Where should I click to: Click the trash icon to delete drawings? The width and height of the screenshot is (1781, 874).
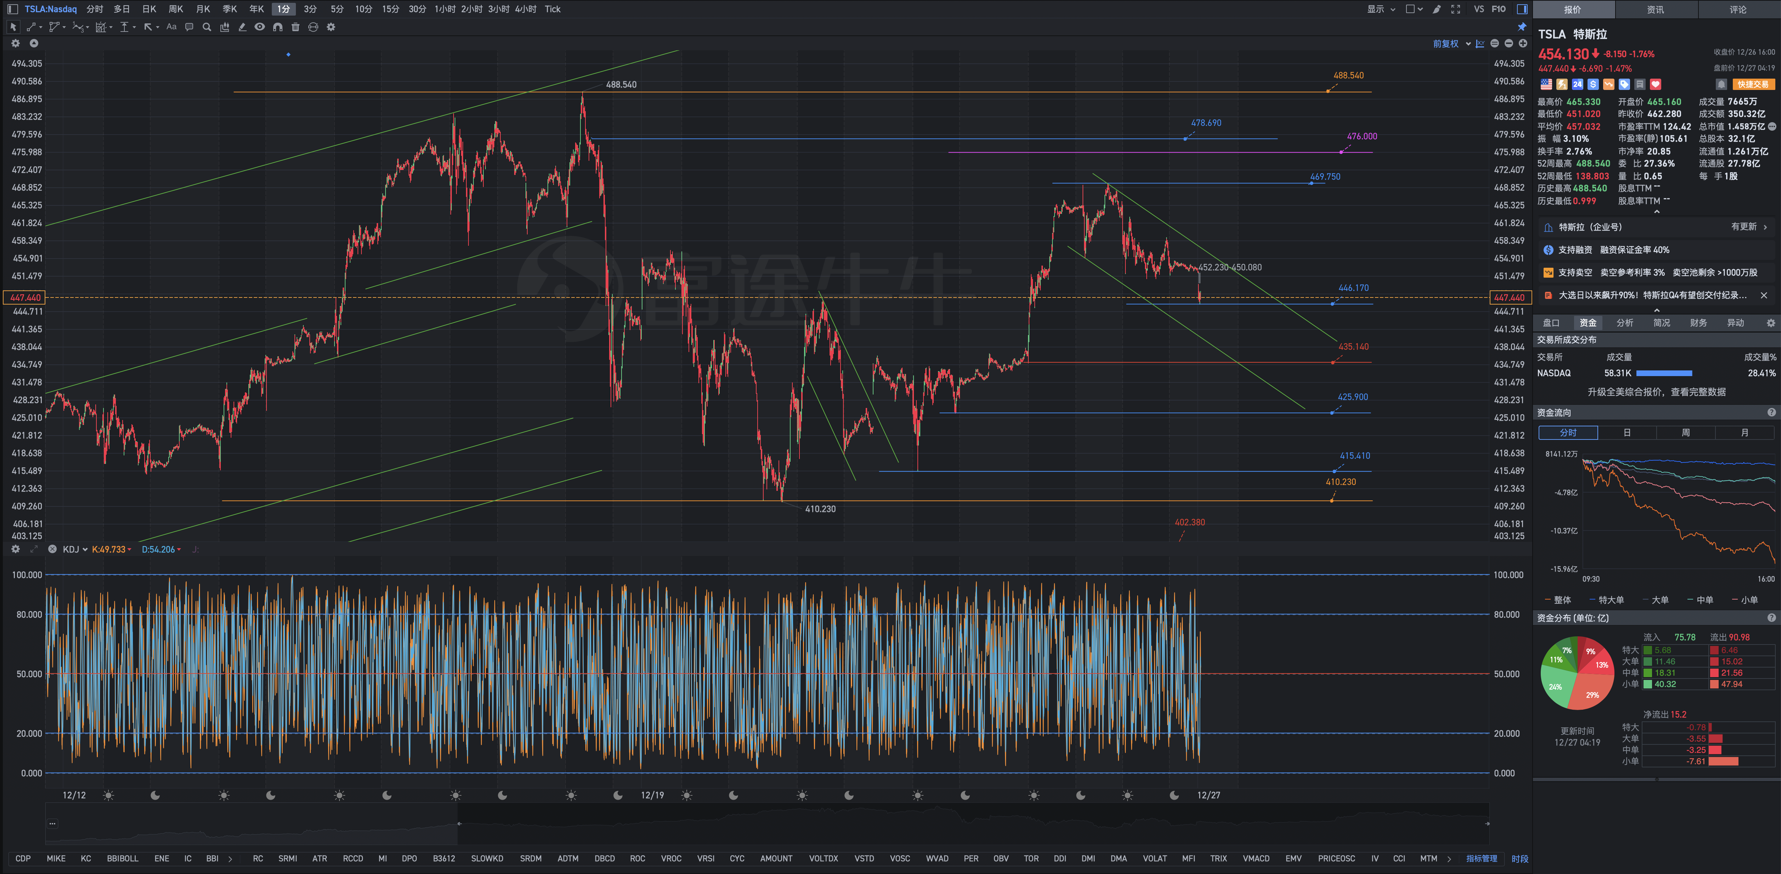[295, 27]
